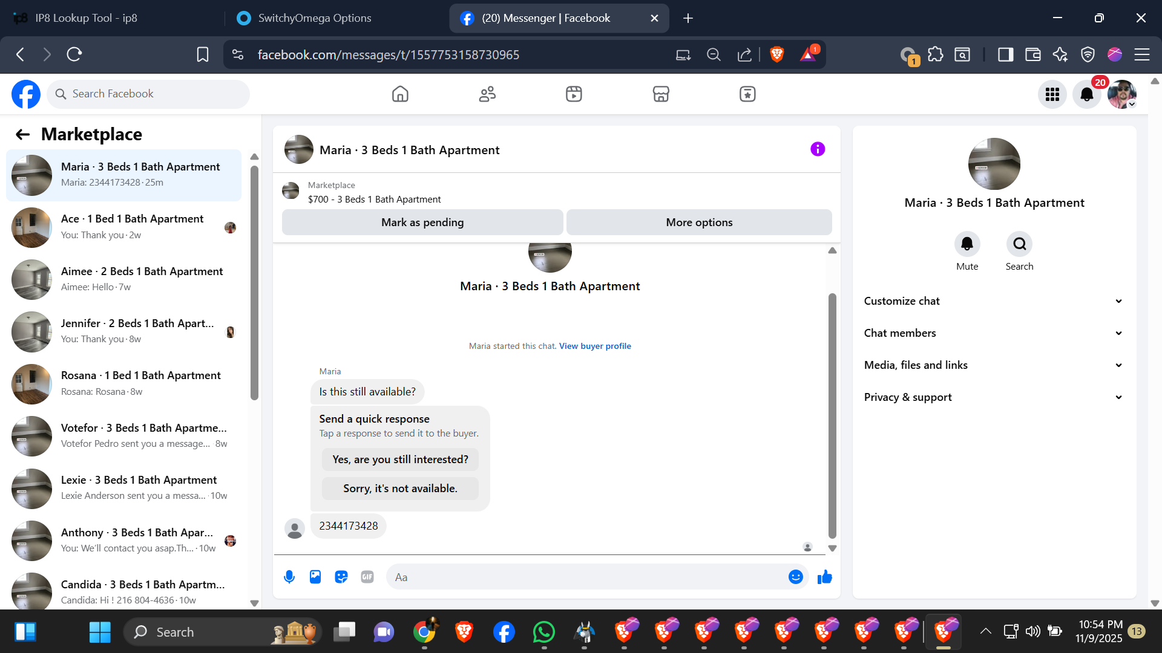This screenshot has height=653, width=1162.
Task: Click the address bar URL
Action: [389, 55]
